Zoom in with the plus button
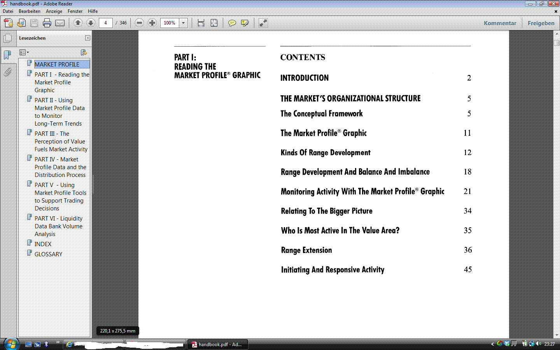 coord(152,23)
